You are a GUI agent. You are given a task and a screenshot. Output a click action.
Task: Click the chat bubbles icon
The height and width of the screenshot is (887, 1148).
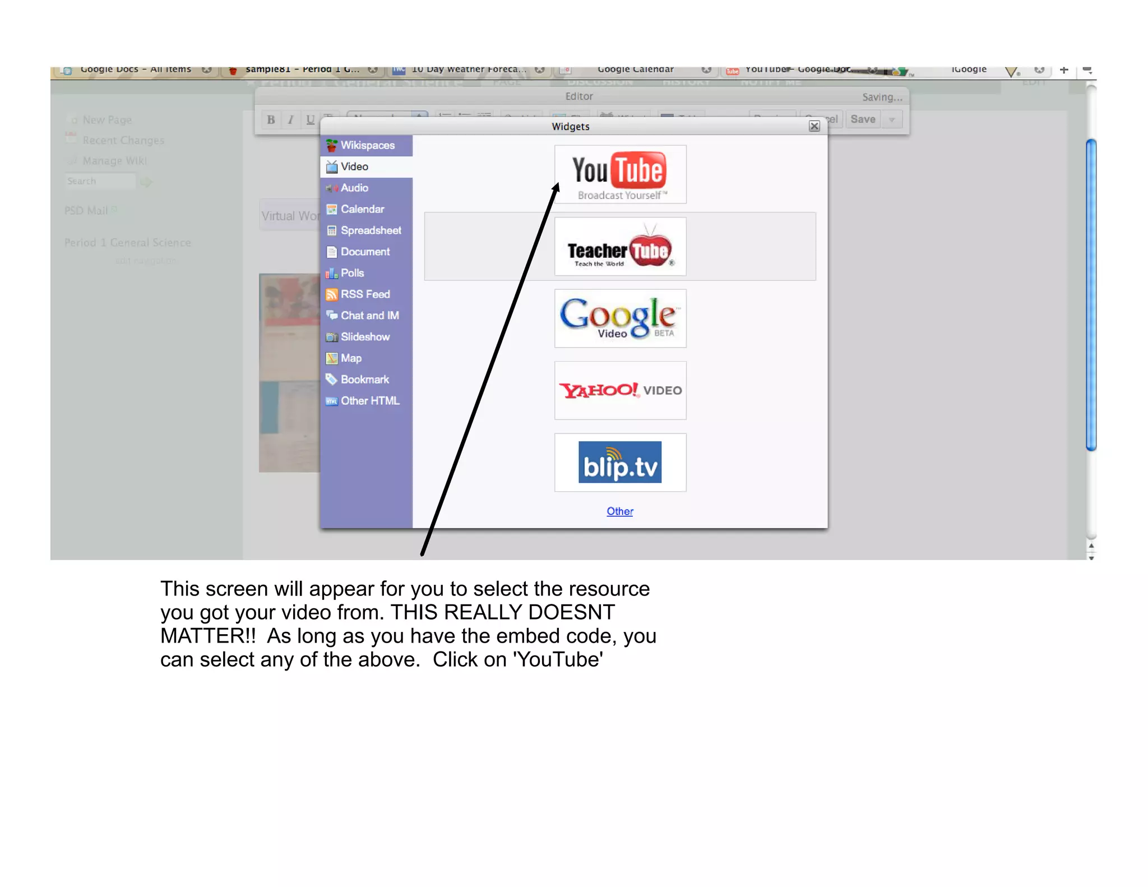[x=332, y=316]
